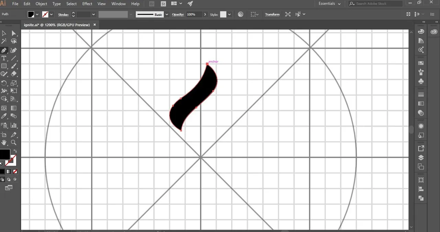Select the Magic Wand tool
The width and height of the screenshot is (440, 232).
pos(4,41)
